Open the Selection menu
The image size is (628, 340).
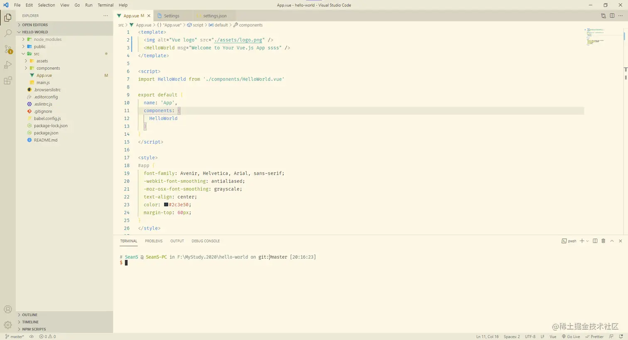(47, 5)
